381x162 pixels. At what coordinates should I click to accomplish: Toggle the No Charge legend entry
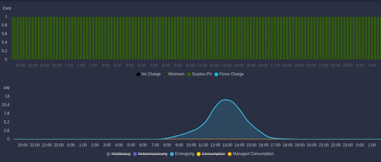tap(148, 74)
